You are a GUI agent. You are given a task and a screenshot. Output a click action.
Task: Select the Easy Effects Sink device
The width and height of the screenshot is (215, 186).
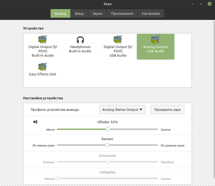[43, 70]
